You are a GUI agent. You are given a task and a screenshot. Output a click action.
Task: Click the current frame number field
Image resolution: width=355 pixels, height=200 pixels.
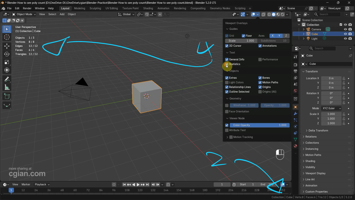222,185
